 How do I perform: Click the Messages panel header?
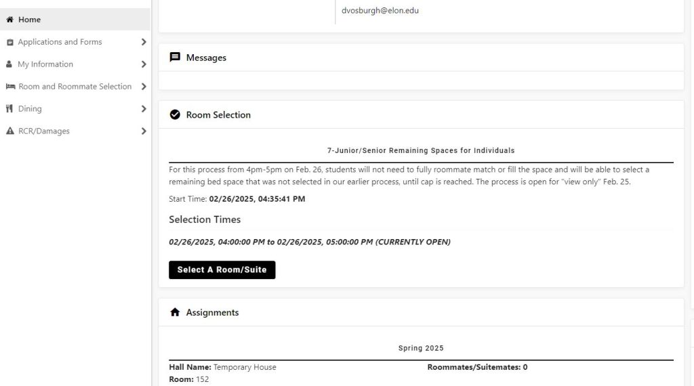coord(206,58)
